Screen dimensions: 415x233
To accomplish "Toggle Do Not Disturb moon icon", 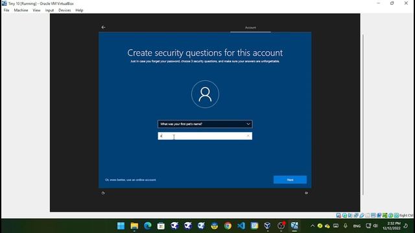I will point(406,226).
